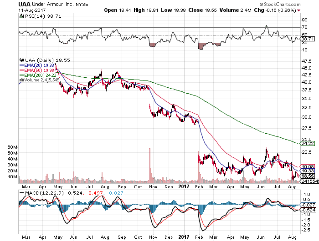
Task: Click the UAA (Daily) 18.55 legend text
Action: click(x=47, y=60)
